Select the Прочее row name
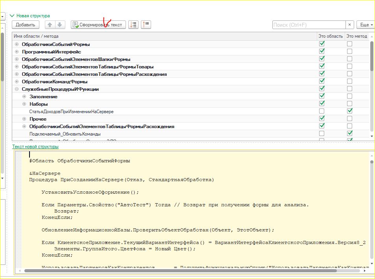The width and height of the screenshot is (375, 279). (x=38, y=119)
